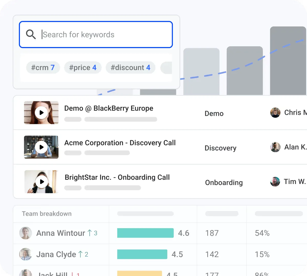Image resolution: width=307 pixels, height=276 pixels.
Task: Click the 54% value for Anna Wintour
Action: (262, 233)
